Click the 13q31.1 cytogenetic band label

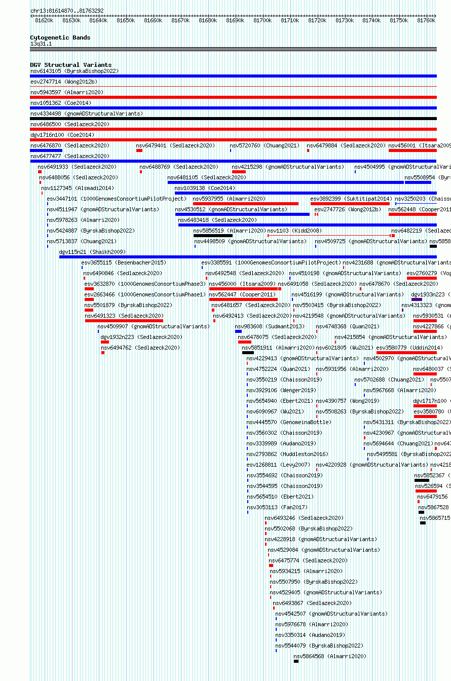[x=41, y=44]
